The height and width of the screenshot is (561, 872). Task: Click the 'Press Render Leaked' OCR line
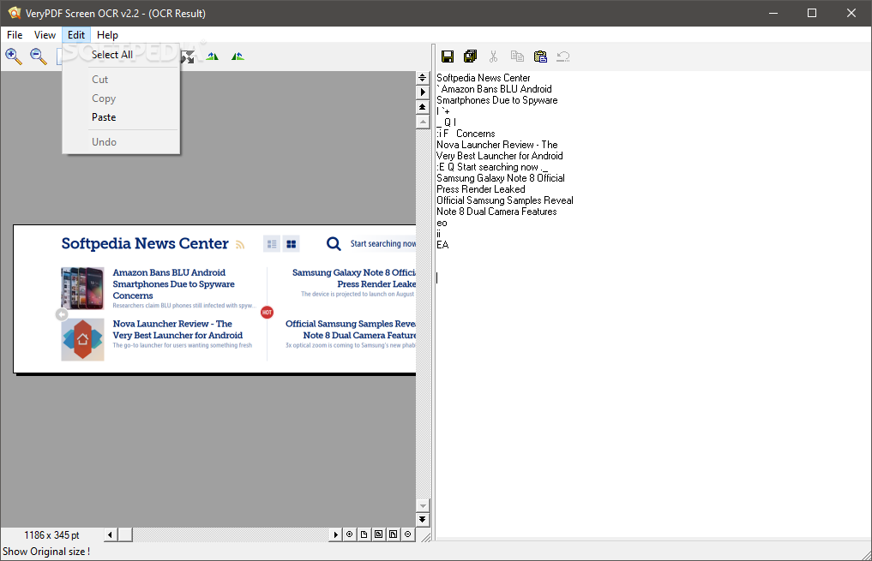click(x=481, y=188)
